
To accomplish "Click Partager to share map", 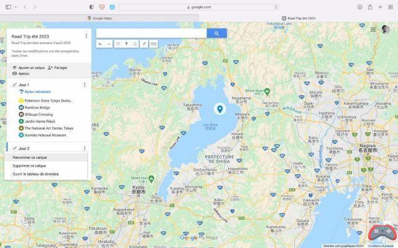I will click(58, 68).
